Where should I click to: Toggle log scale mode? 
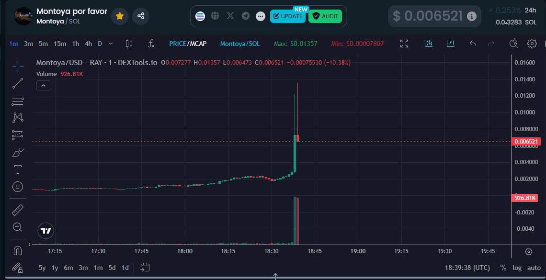coord(517,268)
